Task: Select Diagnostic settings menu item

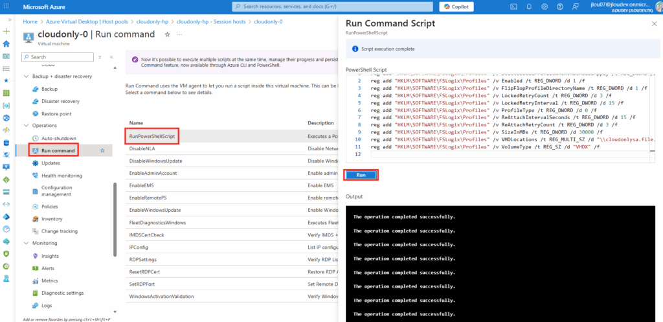Action: click(62, 292)
